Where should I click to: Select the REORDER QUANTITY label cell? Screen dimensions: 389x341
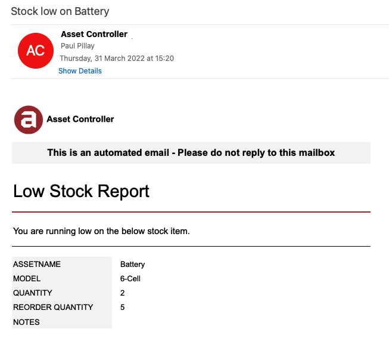click(62, 307)
